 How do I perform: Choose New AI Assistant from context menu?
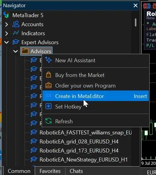click(96, 60)
